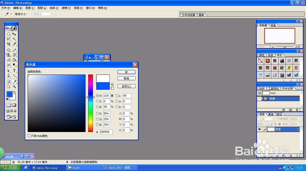Enable 只有Web颜色 checkbox

[x=29, y=136]
